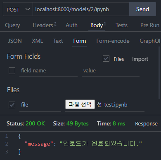
Task: Click the test.ipynb file name
Action: [116, 105]
